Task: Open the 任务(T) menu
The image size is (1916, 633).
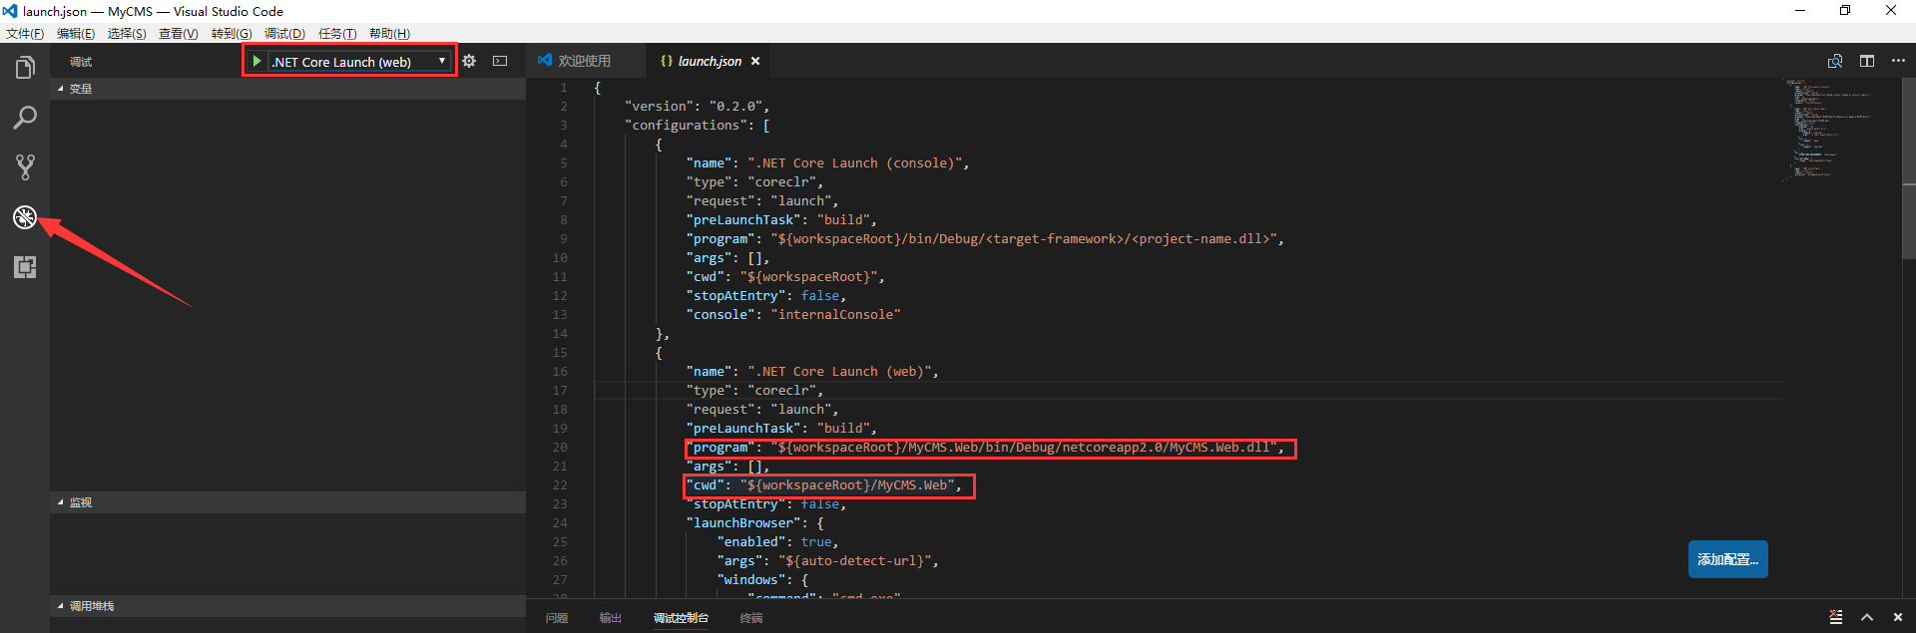Action: tap(337, 34)
